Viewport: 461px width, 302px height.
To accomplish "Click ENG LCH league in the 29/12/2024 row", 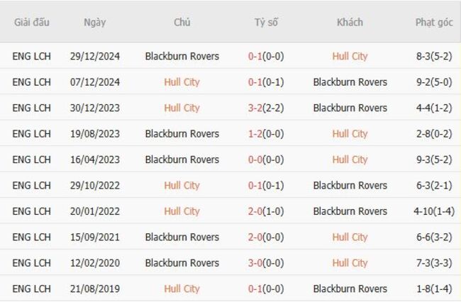I will (x=32, y=56).
